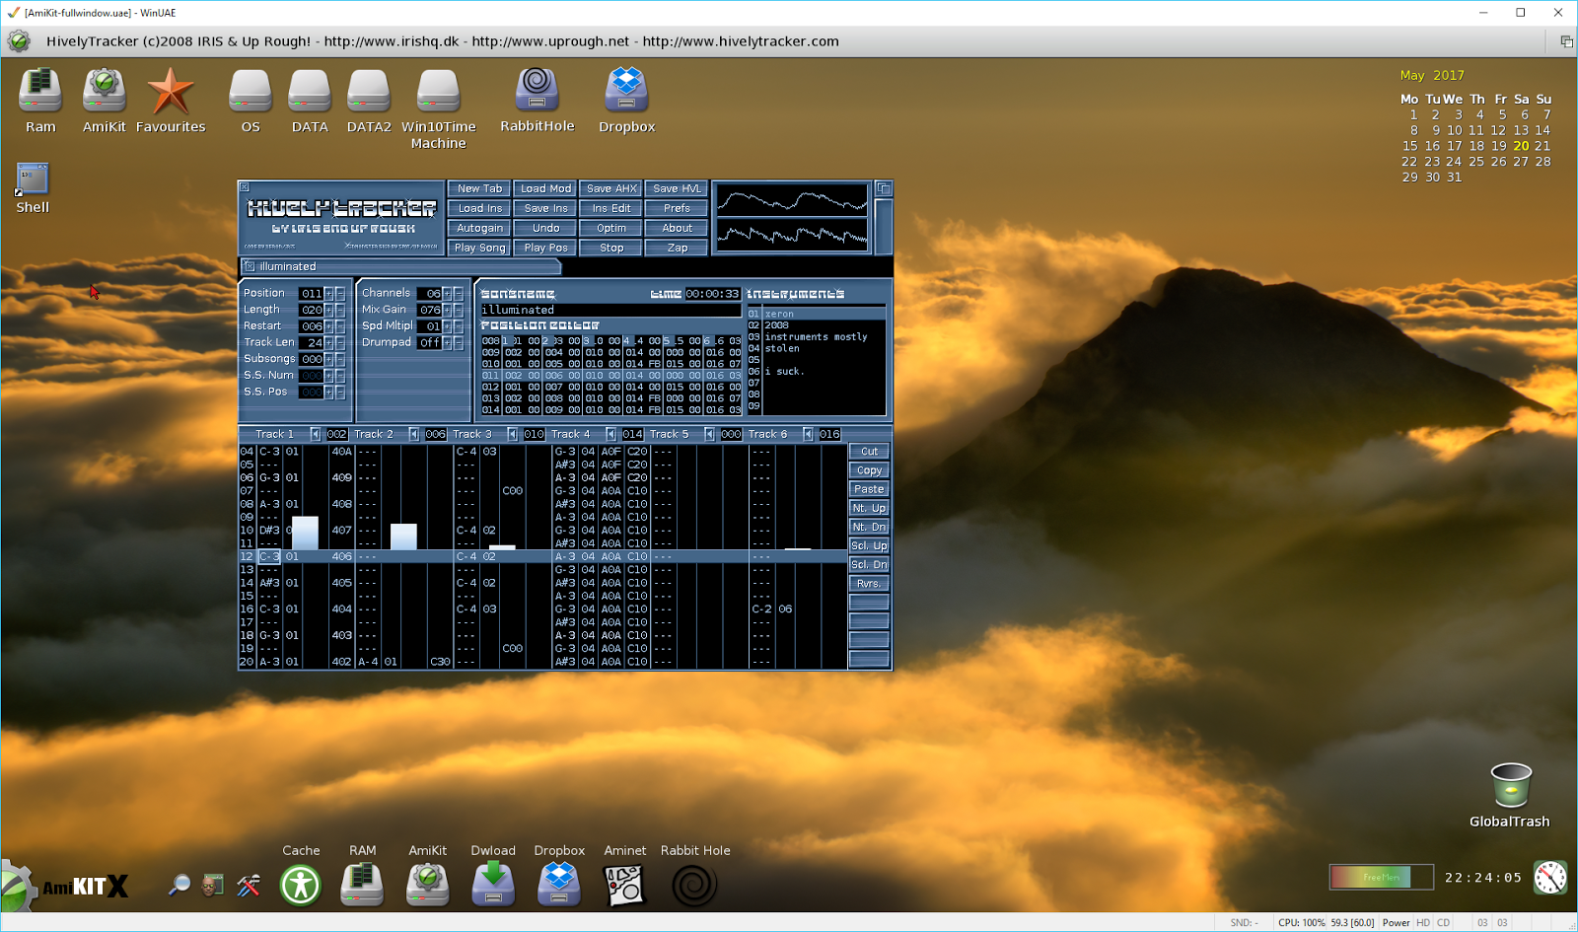Open the AmiKit desktop drive icon
Image resolution: width=1578 pixels, height=932 pixels.
tap(104, 91)
